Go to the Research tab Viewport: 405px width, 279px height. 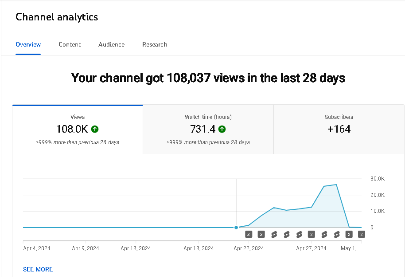(x=154, y=44)
